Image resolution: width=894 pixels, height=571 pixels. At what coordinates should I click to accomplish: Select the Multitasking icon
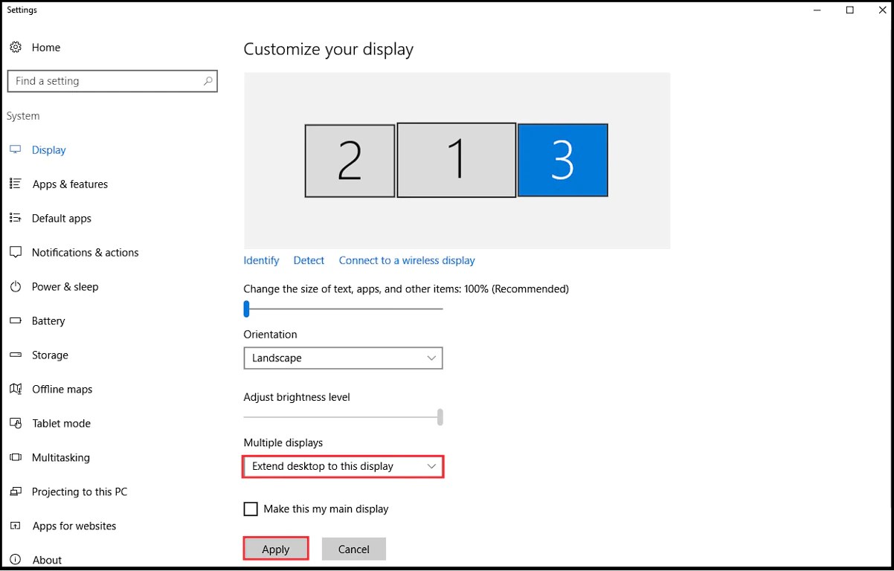tap(16, 457)
